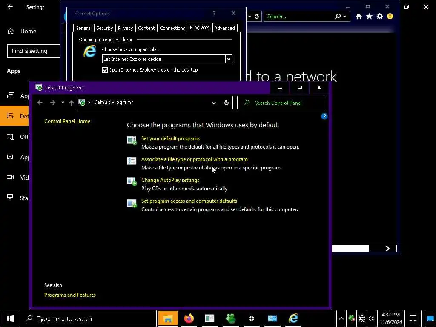Open Internet Explorer Favorites star

click(369, 17)
